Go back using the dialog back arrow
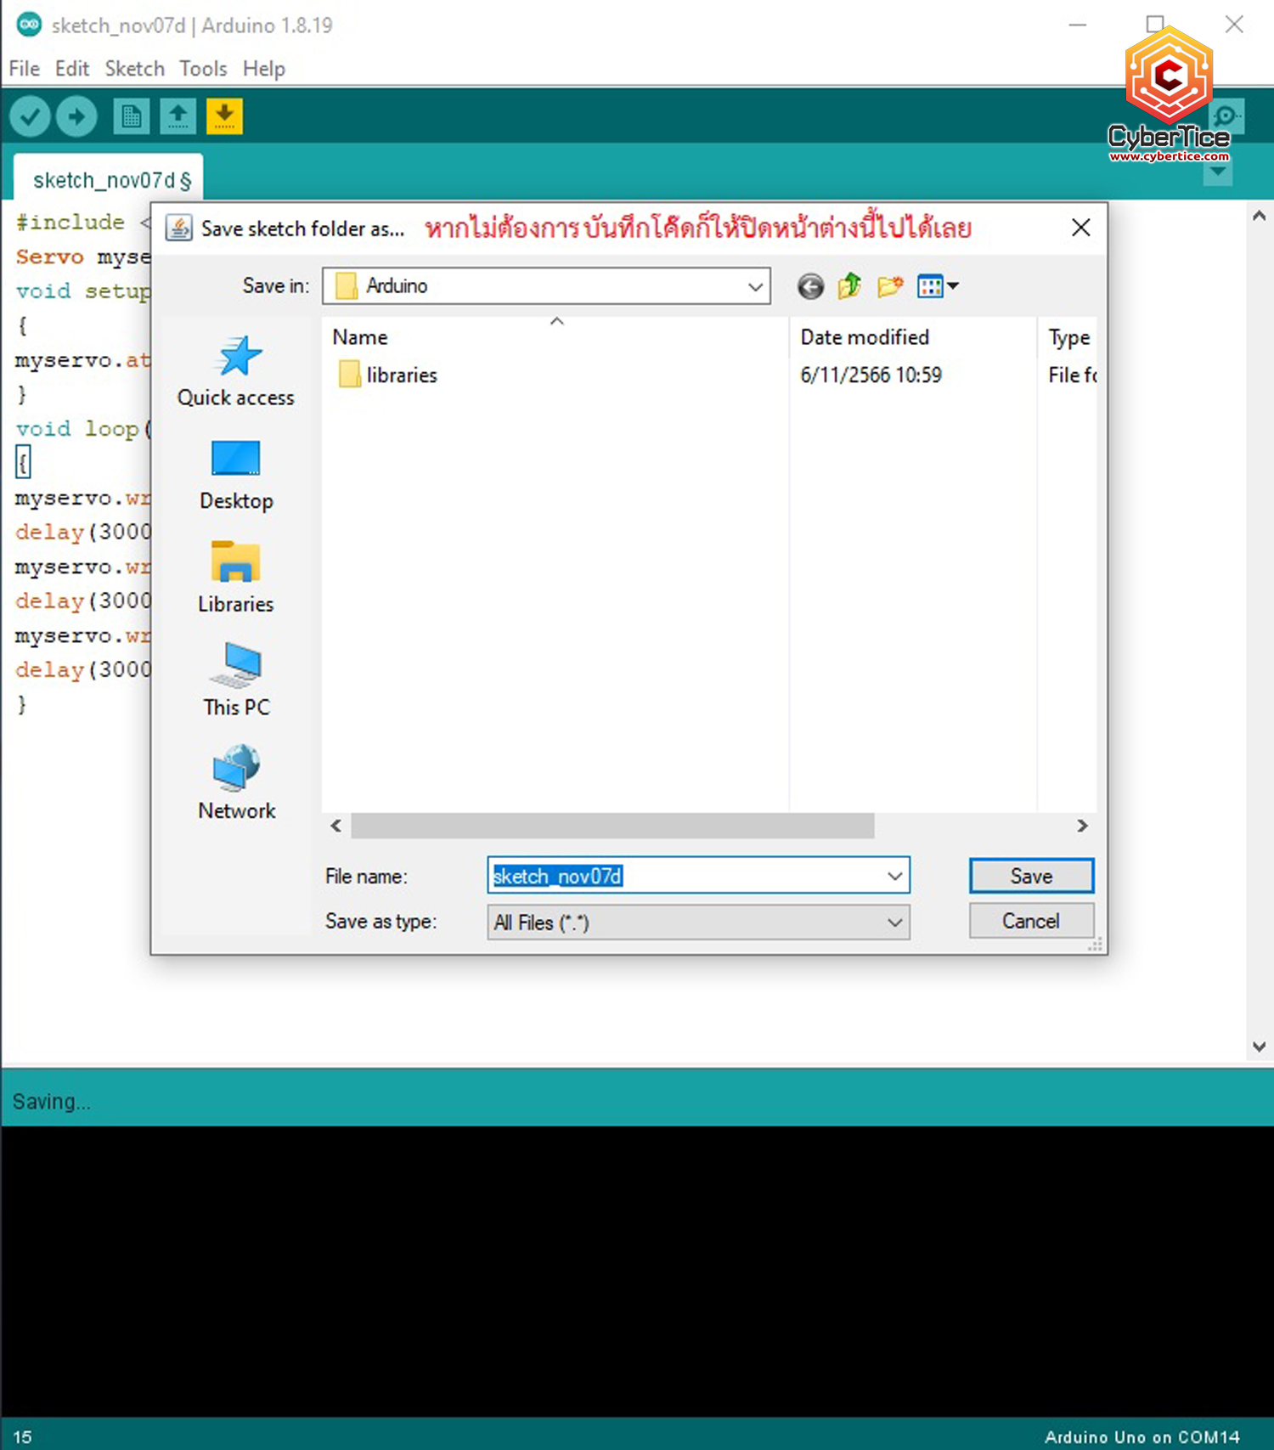This screenshot has height=1450, width=1274. coord(810,287)
